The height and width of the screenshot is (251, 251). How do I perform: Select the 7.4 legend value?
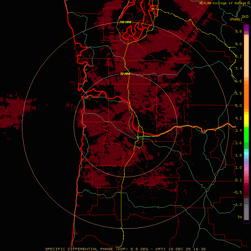(238, 69)
